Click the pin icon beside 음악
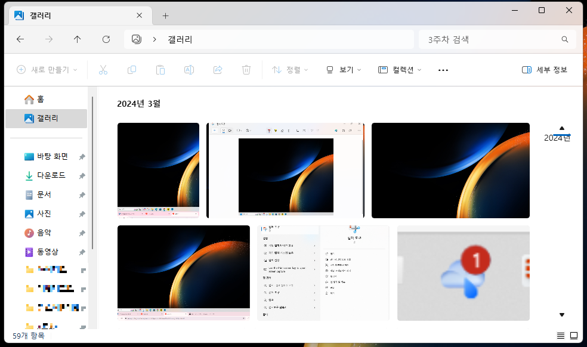587x347 pixels. pyautogui.click(x=82, y=233)
